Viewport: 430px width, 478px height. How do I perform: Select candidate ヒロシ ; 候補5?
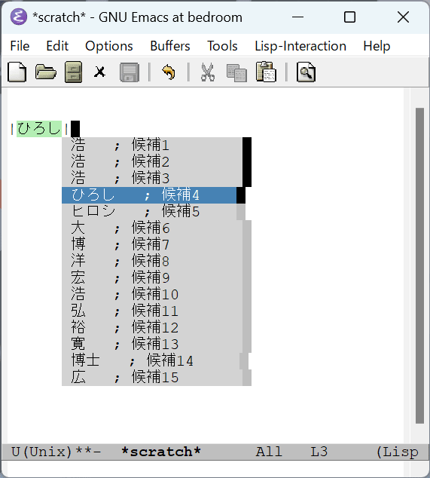coord(149,212)
